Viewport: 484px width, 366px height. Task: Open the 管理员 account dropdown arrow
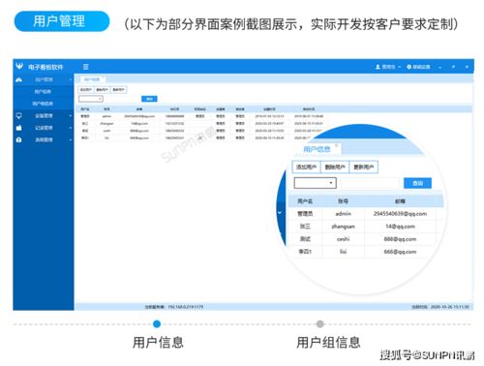pos(400,67)
